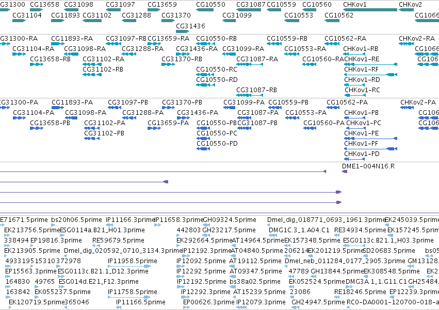Open protein CG31436-PA
The width and height of the screenshot is (439, 310).
[x=198, y=112]
